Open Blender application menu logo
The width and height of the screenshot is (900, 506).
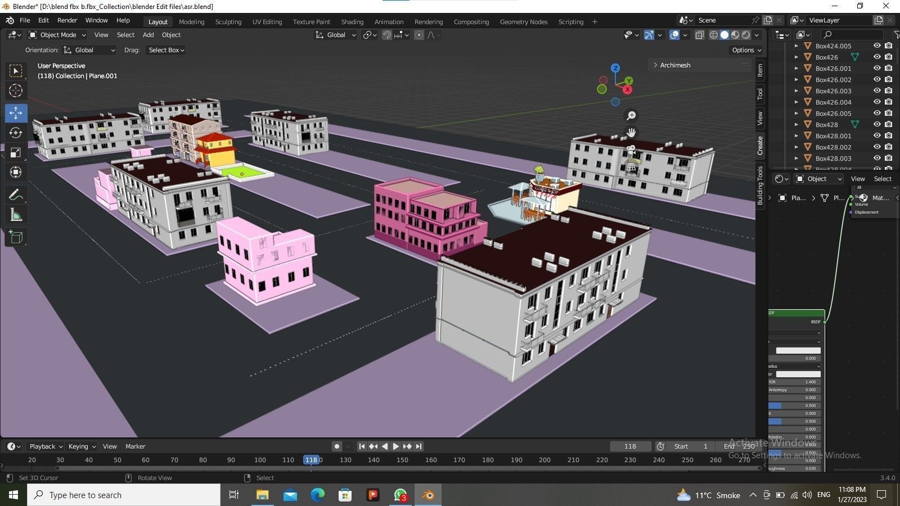(x=10, y=20)
